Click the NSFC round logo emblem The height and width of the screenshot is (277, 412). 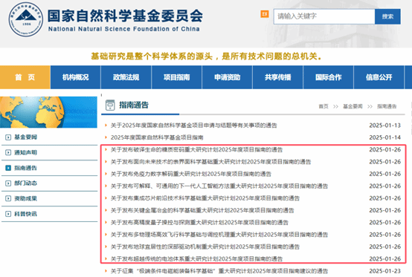pyautogui.click(x=25, y=19)
